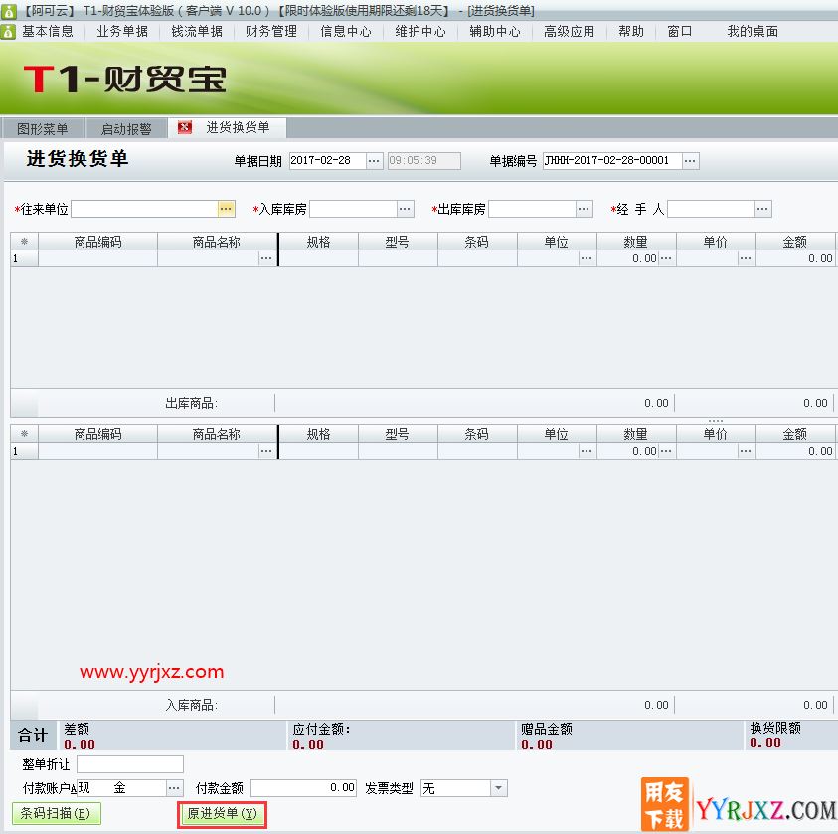Open 经手人 lookup ellipsis button
The height and width of the screenshot is (834, 838).
[763, 209]
